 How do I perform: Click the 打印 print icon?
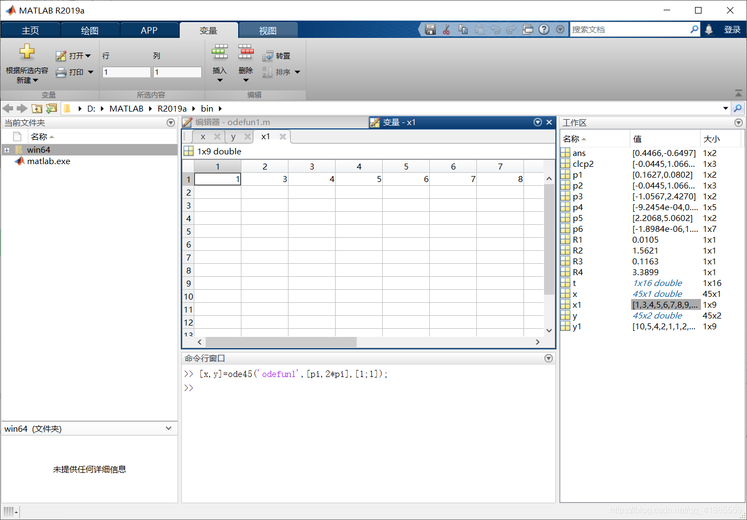point(61,72)
